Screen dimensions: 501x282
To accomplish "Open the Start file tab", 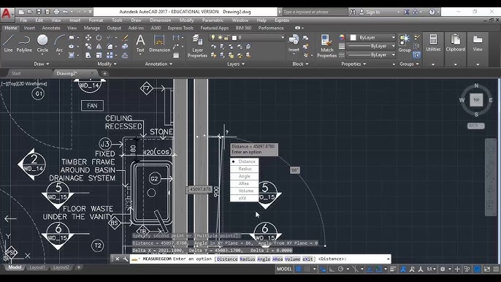I will click(x=16, y=74).
